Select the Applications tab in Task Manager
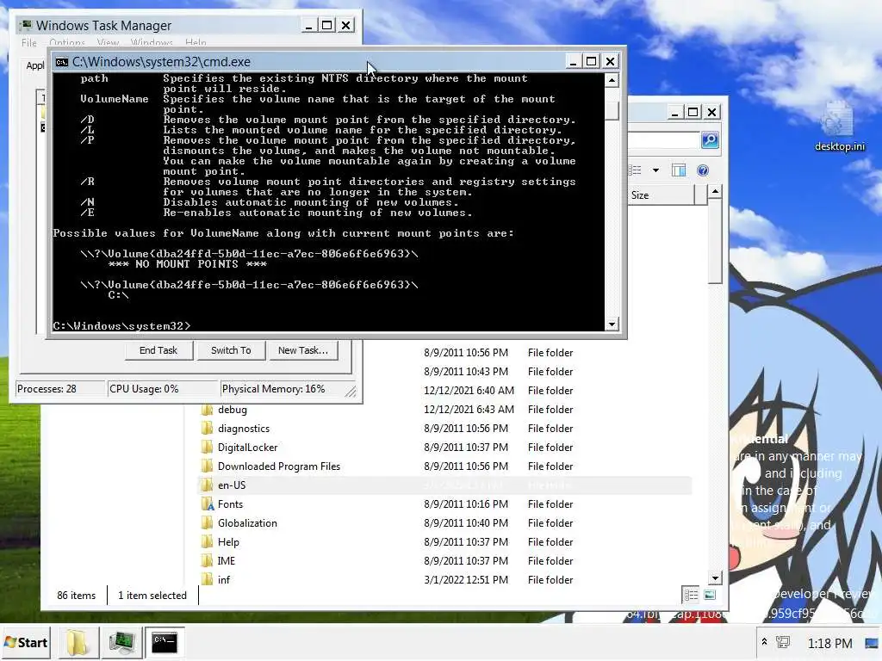The image size is (882, 661). [x=34, y=65]
